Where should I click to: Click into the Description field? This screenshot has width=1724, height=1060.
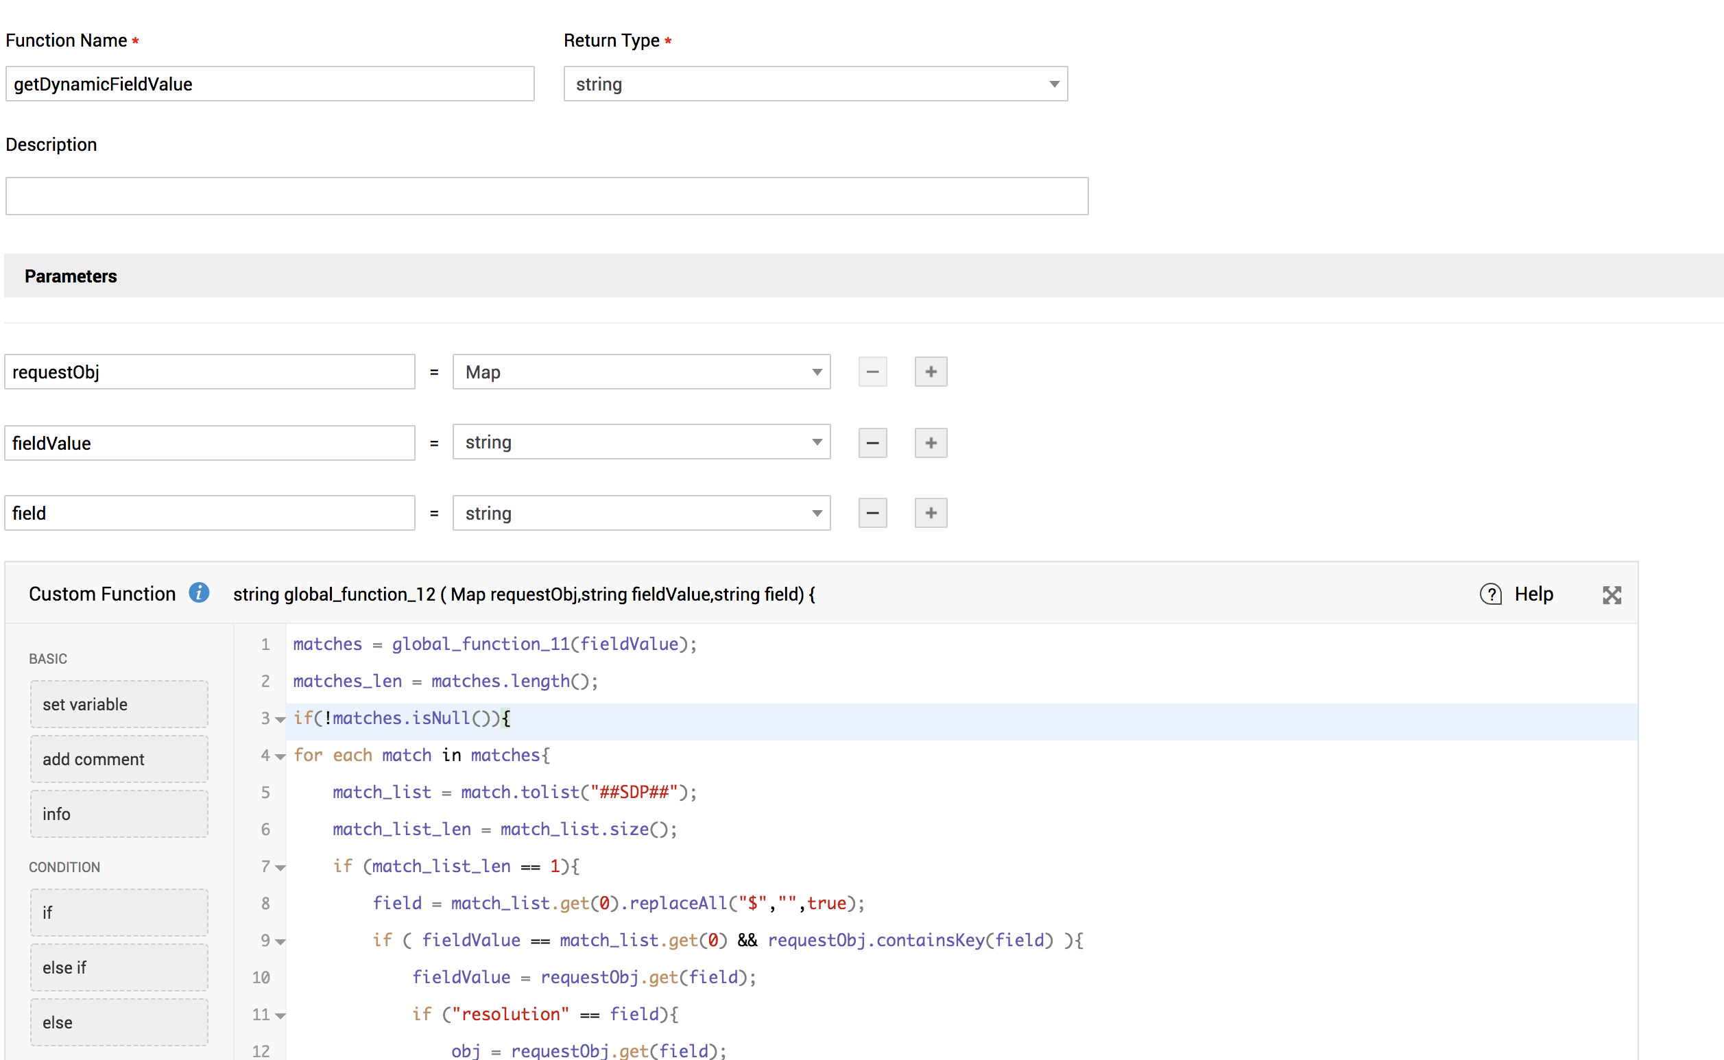546,196
